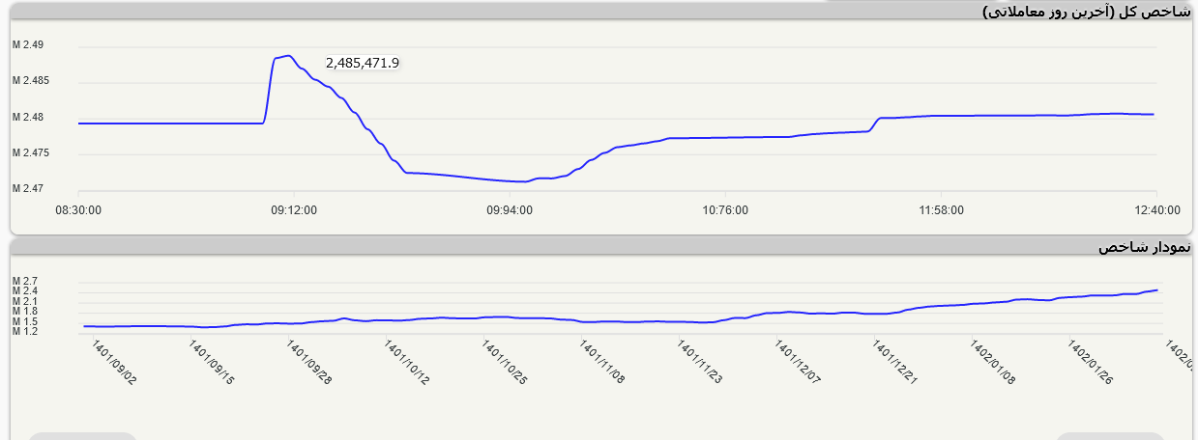Select the 1401/09/02 date label

(x=113, y=361)
